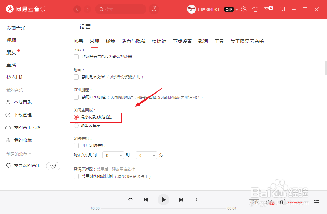327x214 pixels.
Task: Start heartbeat mode button beside liked music
Action: point(53,166)
